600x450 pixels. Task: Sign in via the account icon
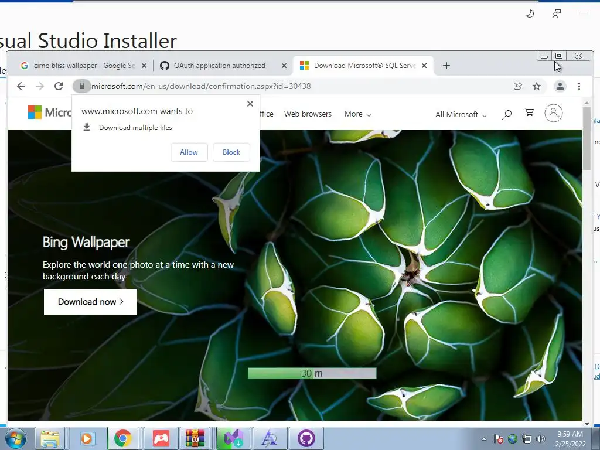[553, 113]
